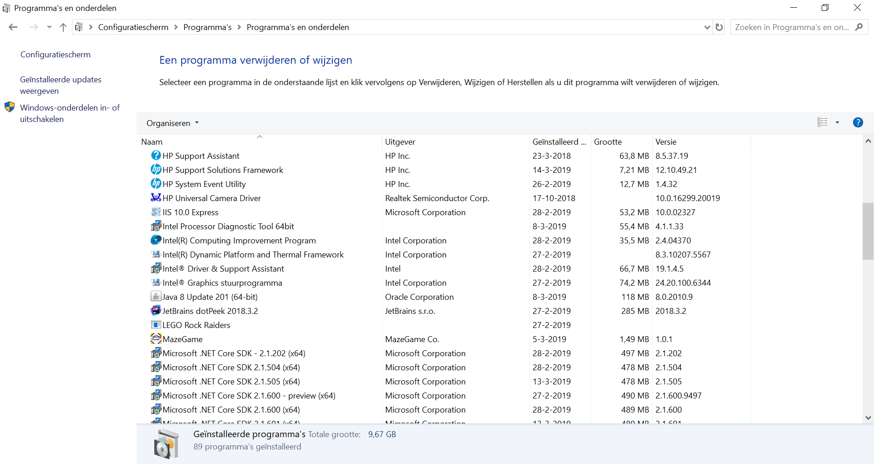Click the search magnifier icon

pyautogui.click(x=859, y=27)
